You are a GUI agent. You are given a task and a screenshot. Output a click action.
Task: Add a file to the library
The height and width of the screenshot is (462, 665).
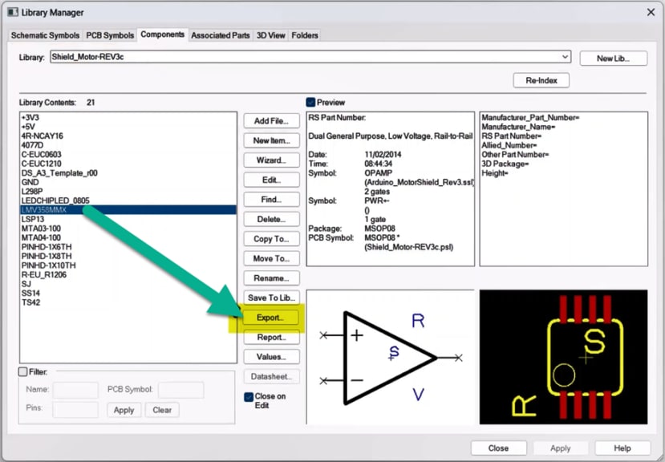[271, 120]
